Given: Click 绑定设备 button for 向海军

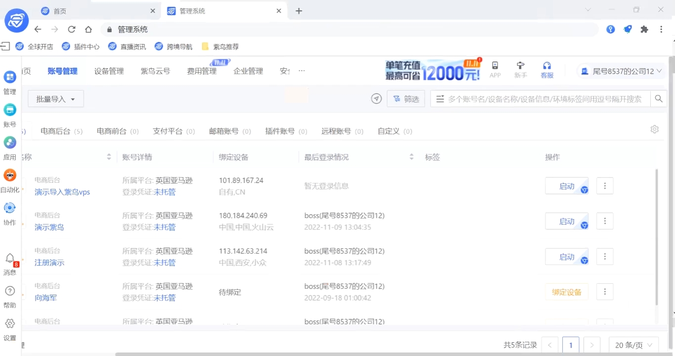Looking at the screenshot, I should (567, 292).
